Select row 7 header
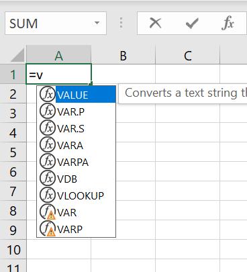247x272 pixels. (13, 191)
